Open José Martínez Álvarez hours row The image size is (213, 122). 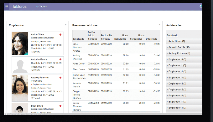click(116, 47)
